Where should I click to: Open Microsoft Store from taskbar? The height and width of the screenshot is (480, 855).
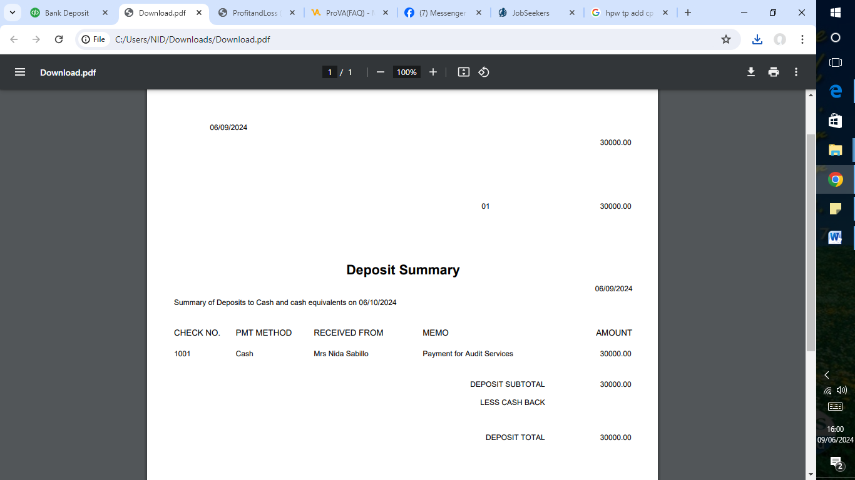click(x=836, y=121)
